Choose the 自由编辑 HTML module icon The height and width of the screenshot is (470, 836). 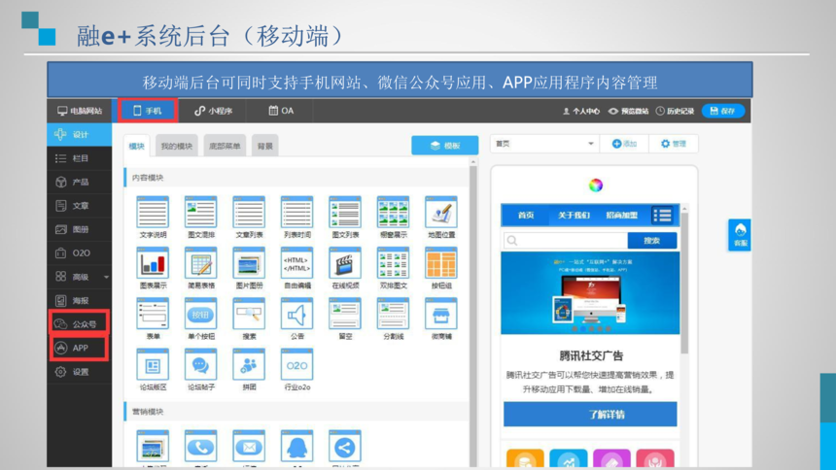point(296,262)
